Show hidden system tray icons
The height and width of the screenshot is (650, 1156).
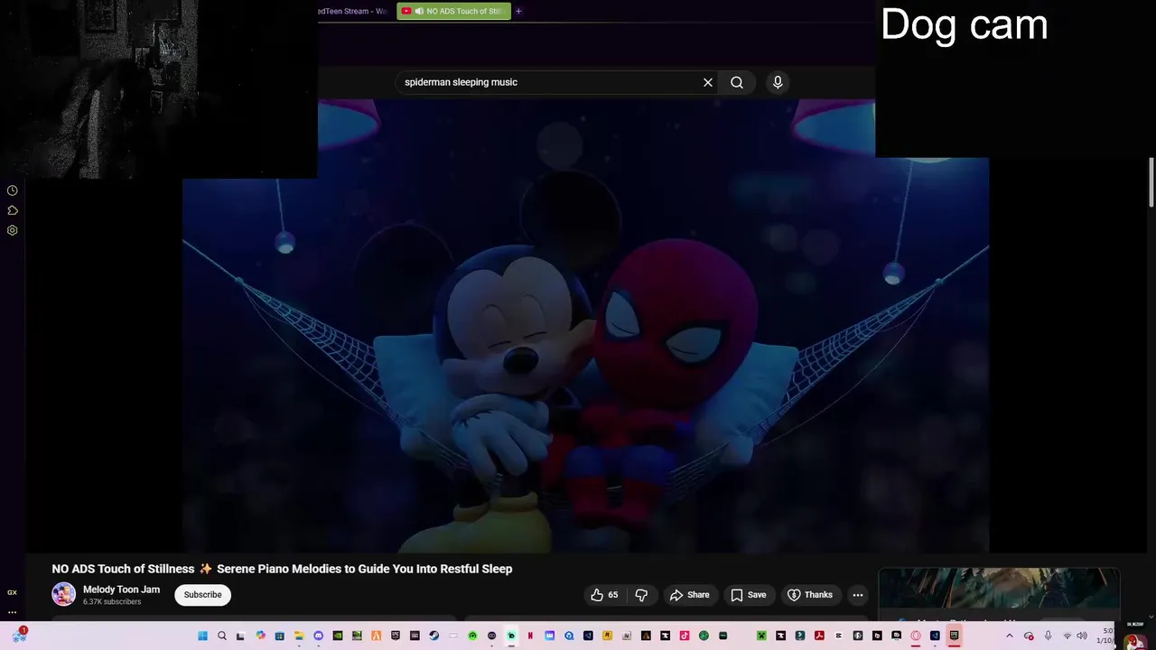click(1009, 636)
